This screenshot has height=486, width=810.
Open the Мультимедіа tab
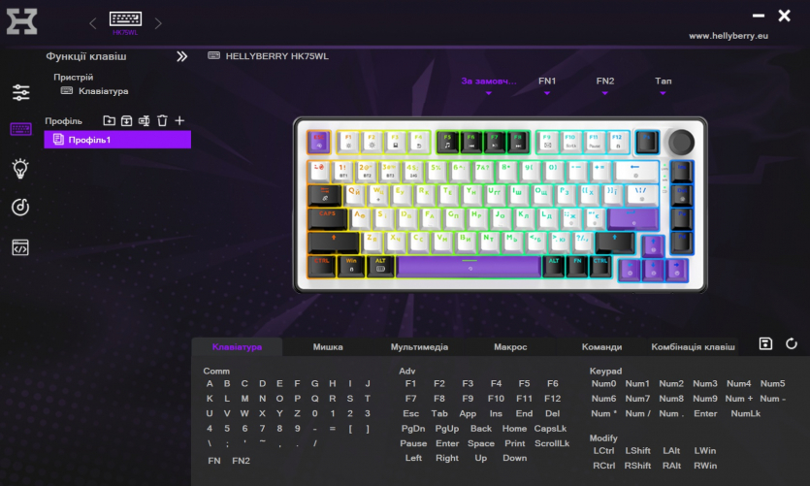tap(419, 347)
